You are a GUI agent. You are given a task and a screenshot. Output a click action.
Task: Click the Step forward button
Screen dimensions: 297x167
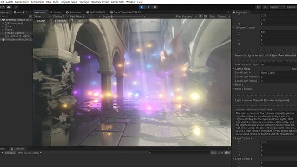[155, 7]
